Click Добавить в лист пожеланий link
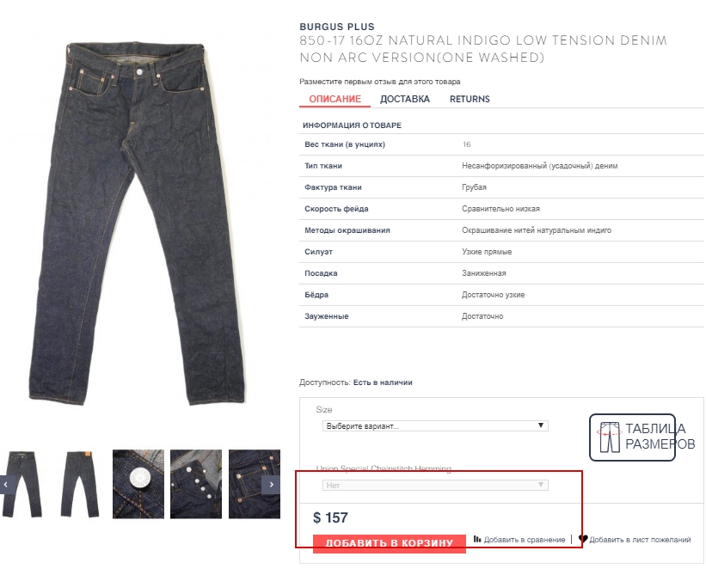Screen dimensions: 706x575 tap(640, 540)
